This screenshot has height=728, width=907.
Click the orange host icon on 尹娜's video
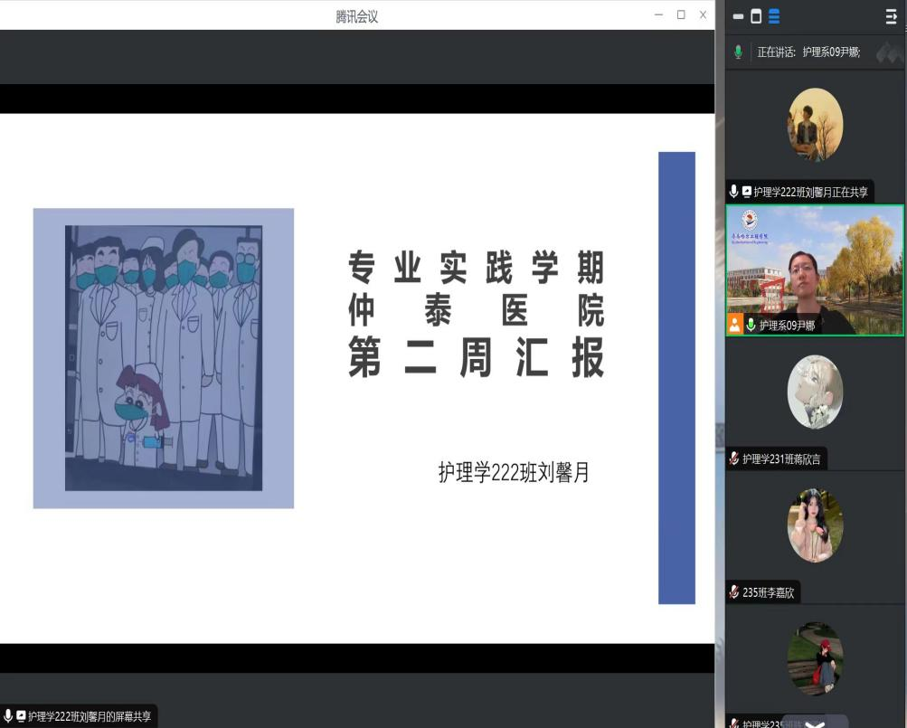(735, 325)
